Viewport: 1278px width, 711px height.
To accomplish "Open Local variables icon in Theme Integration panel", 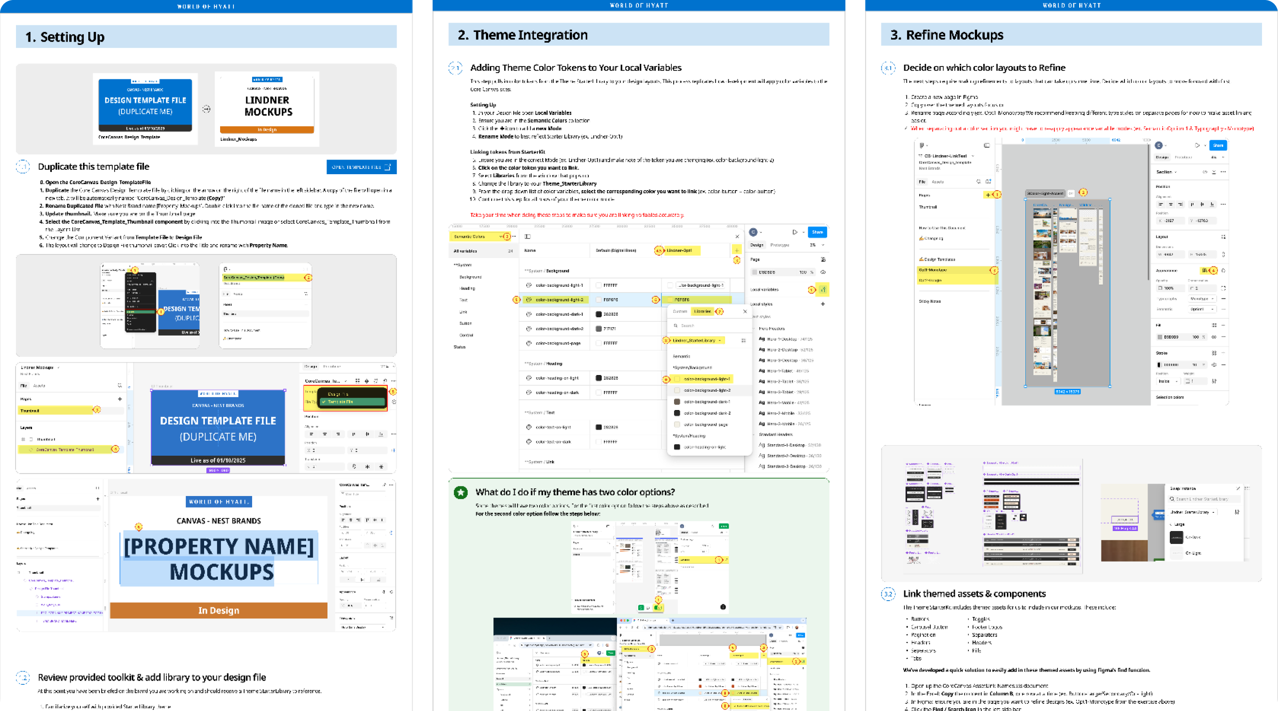I will [x=823, y=289].
